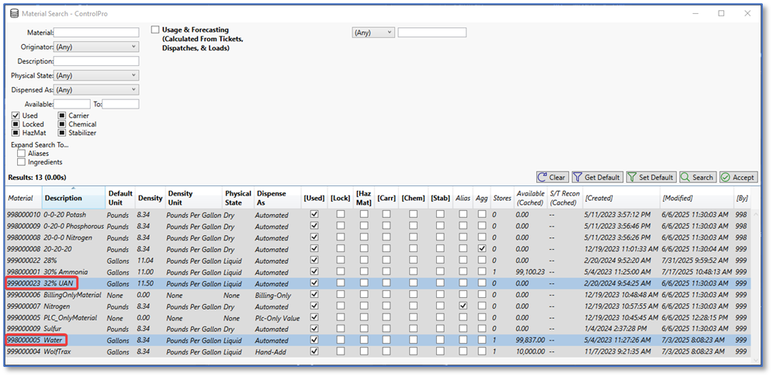Click the Accept checkmark button
This screenshot has width=773, height=377.
click(738, 177)
